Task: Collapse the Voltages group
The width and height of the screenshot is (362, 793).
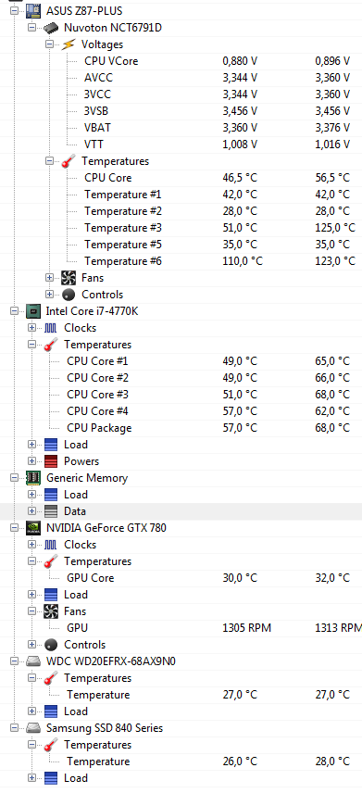Action: tap(49, 44)
